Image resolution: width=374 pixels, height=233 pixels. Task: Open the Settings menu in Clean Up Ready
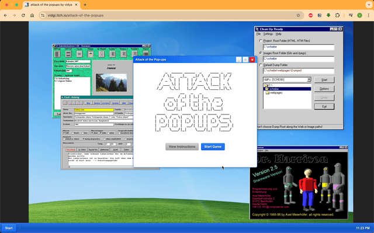coord(268,34)
